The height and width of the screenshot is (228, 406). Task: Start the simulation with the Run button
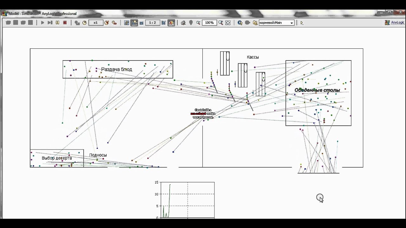[x=43, y=23]
